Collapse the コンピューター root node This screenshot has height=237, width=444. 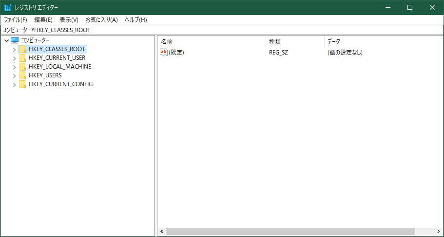pyautogui.click(x=6, y=40)
